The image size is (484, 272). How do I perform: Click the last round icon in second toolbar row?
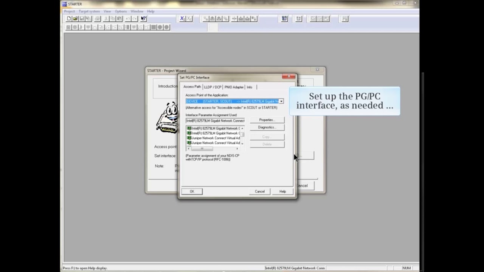(166, 27)
